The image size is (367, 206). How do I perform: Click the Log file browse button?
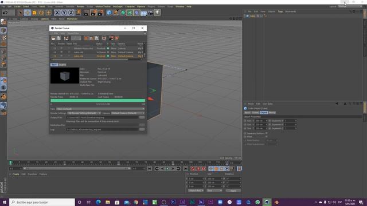(x=142, y=129)
